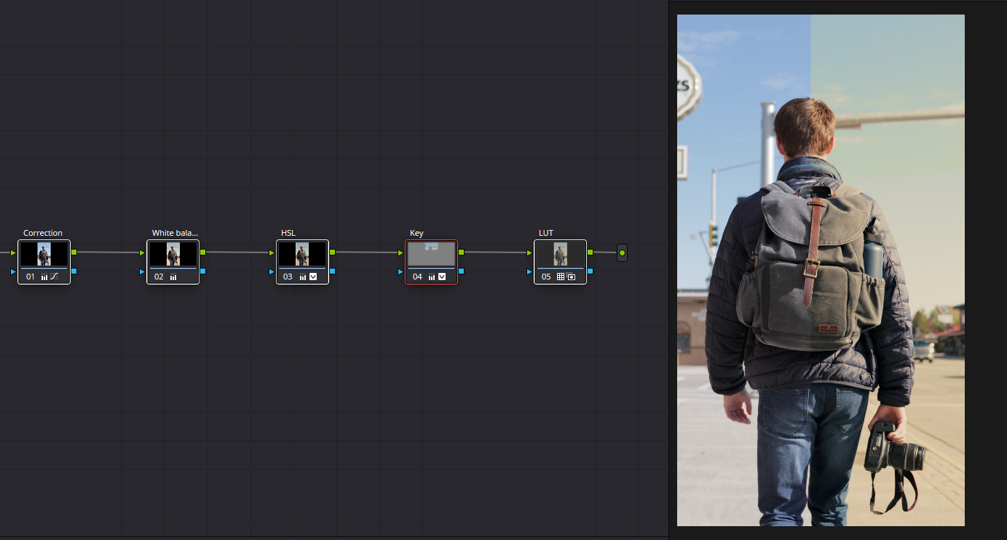This screenshot has width=1007, height=540.
Task: Click the blue key input of White balance node
Action: click(x=143, y=271)
